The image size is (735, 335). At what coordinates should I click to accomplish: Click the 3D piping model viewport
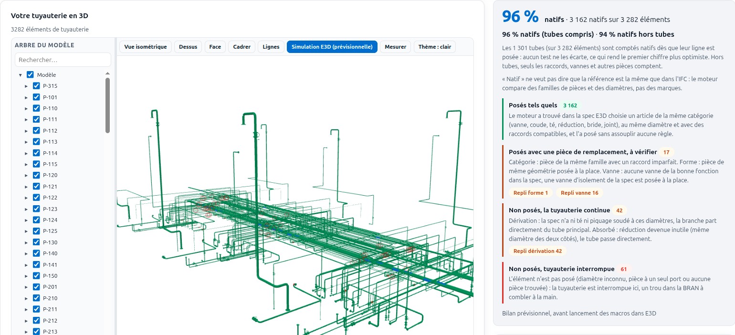pyautogui.click(x=295, y=196)
